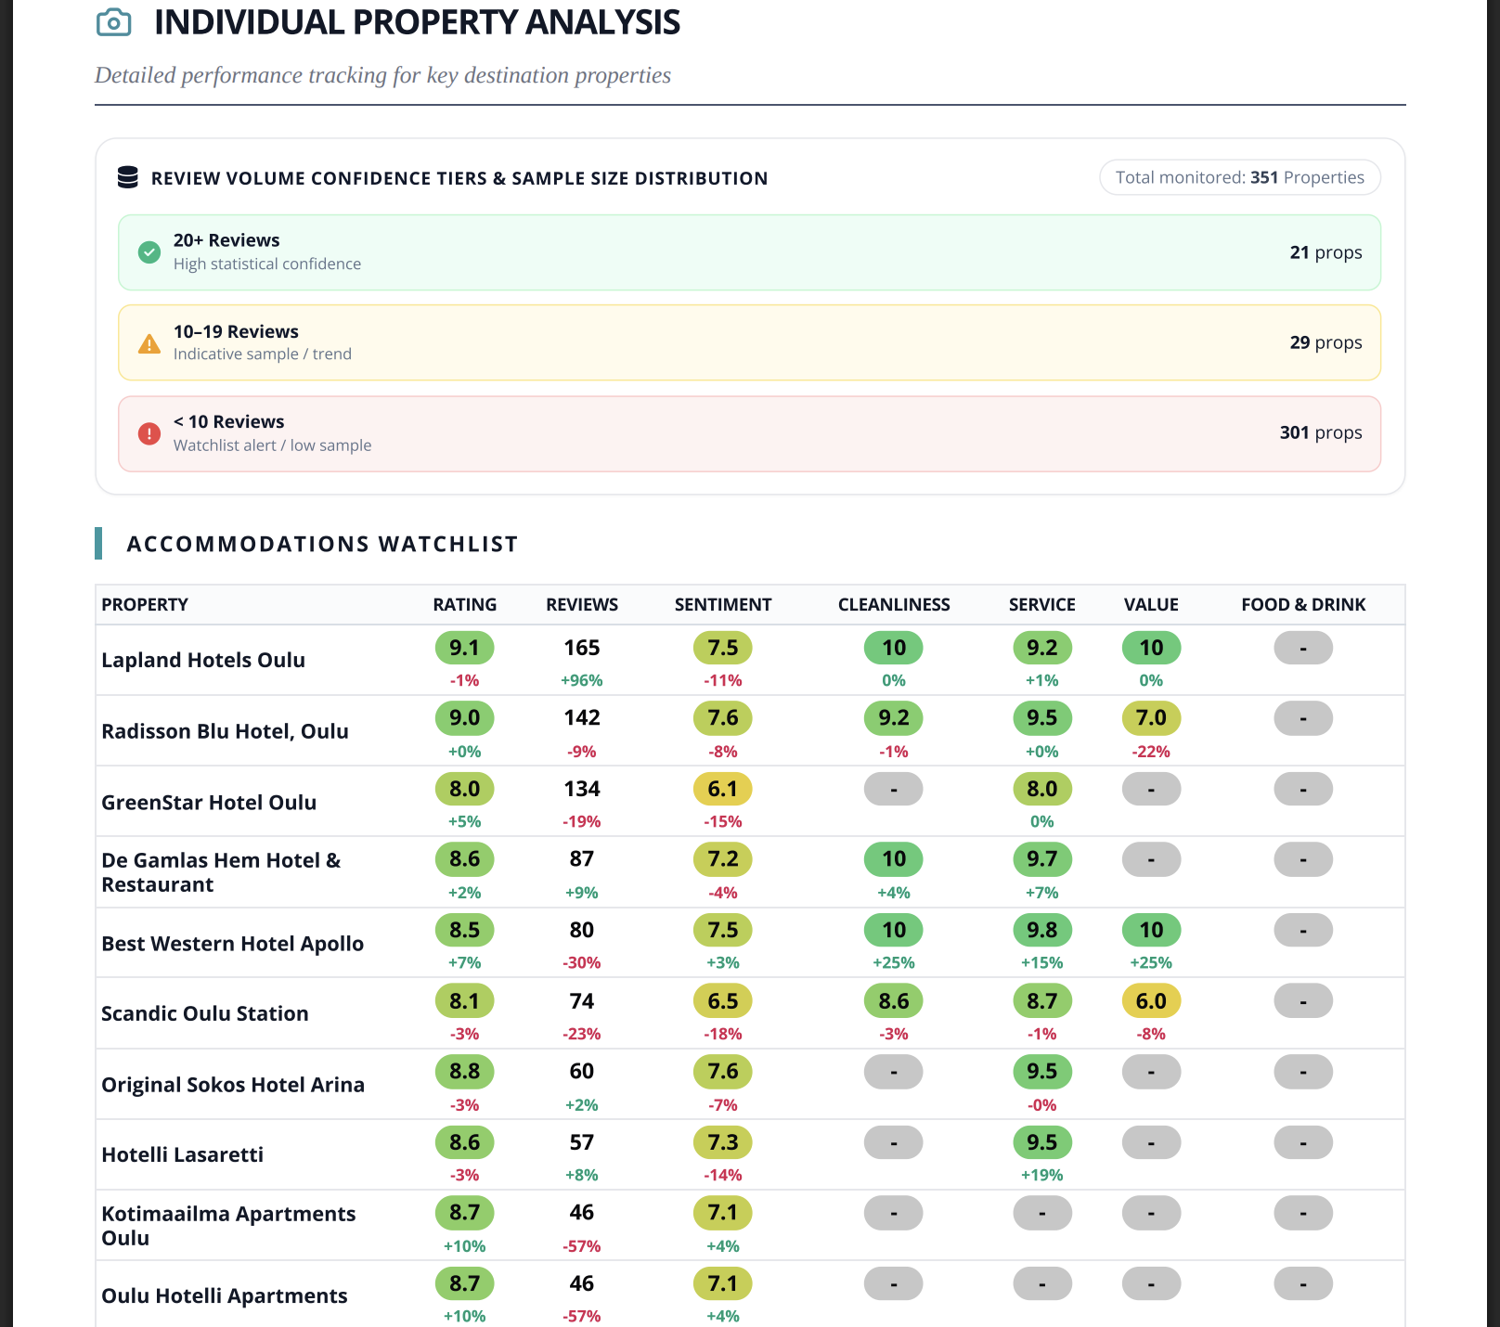Click Scandic Oulu Station 8.6 cleanliness badge
The height and width of the screenshot is (1327, 1500).
click(x=894, y=1001)
